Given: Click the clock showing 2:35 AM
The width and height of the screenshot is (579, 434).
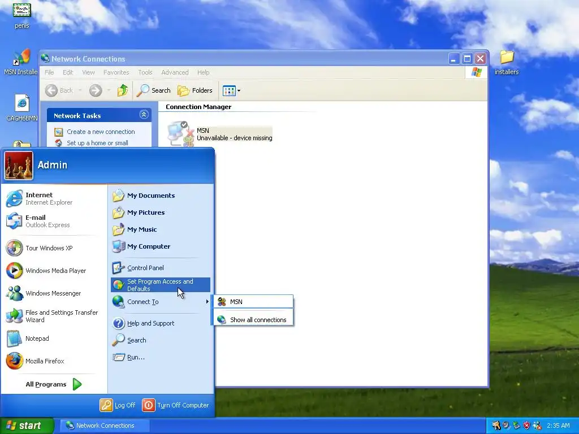Looking at the screenshot, I should click(x=558, y=426).
